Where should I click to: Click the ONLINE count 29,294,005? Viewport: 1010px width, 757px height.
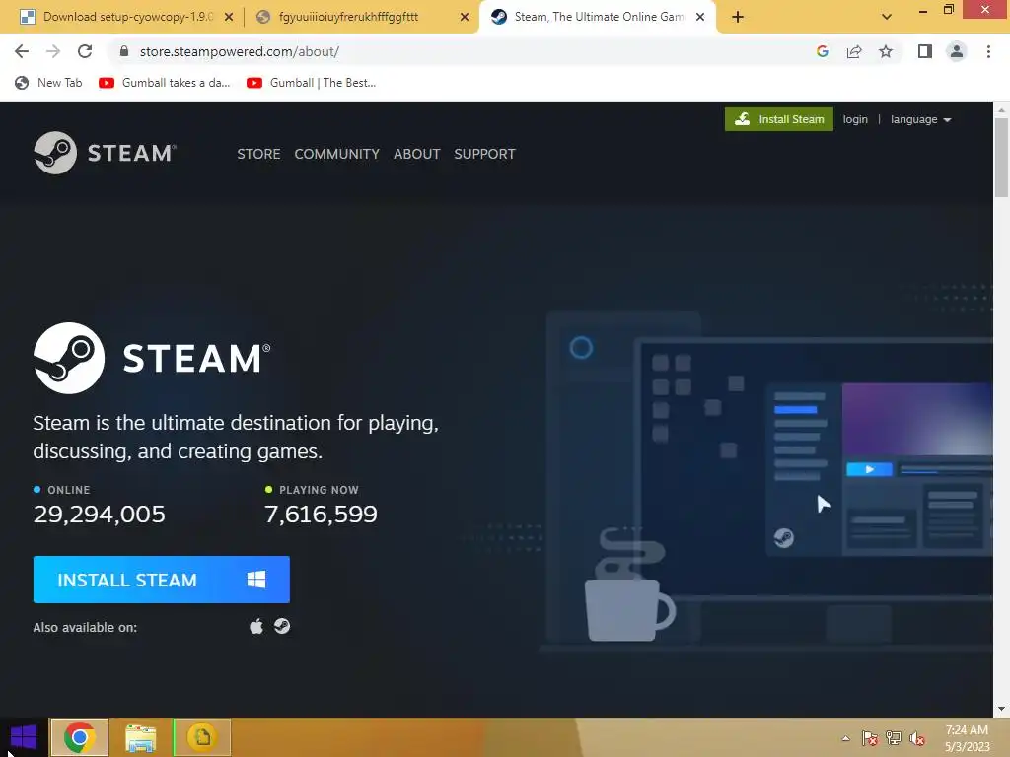(x=100, y=514)
